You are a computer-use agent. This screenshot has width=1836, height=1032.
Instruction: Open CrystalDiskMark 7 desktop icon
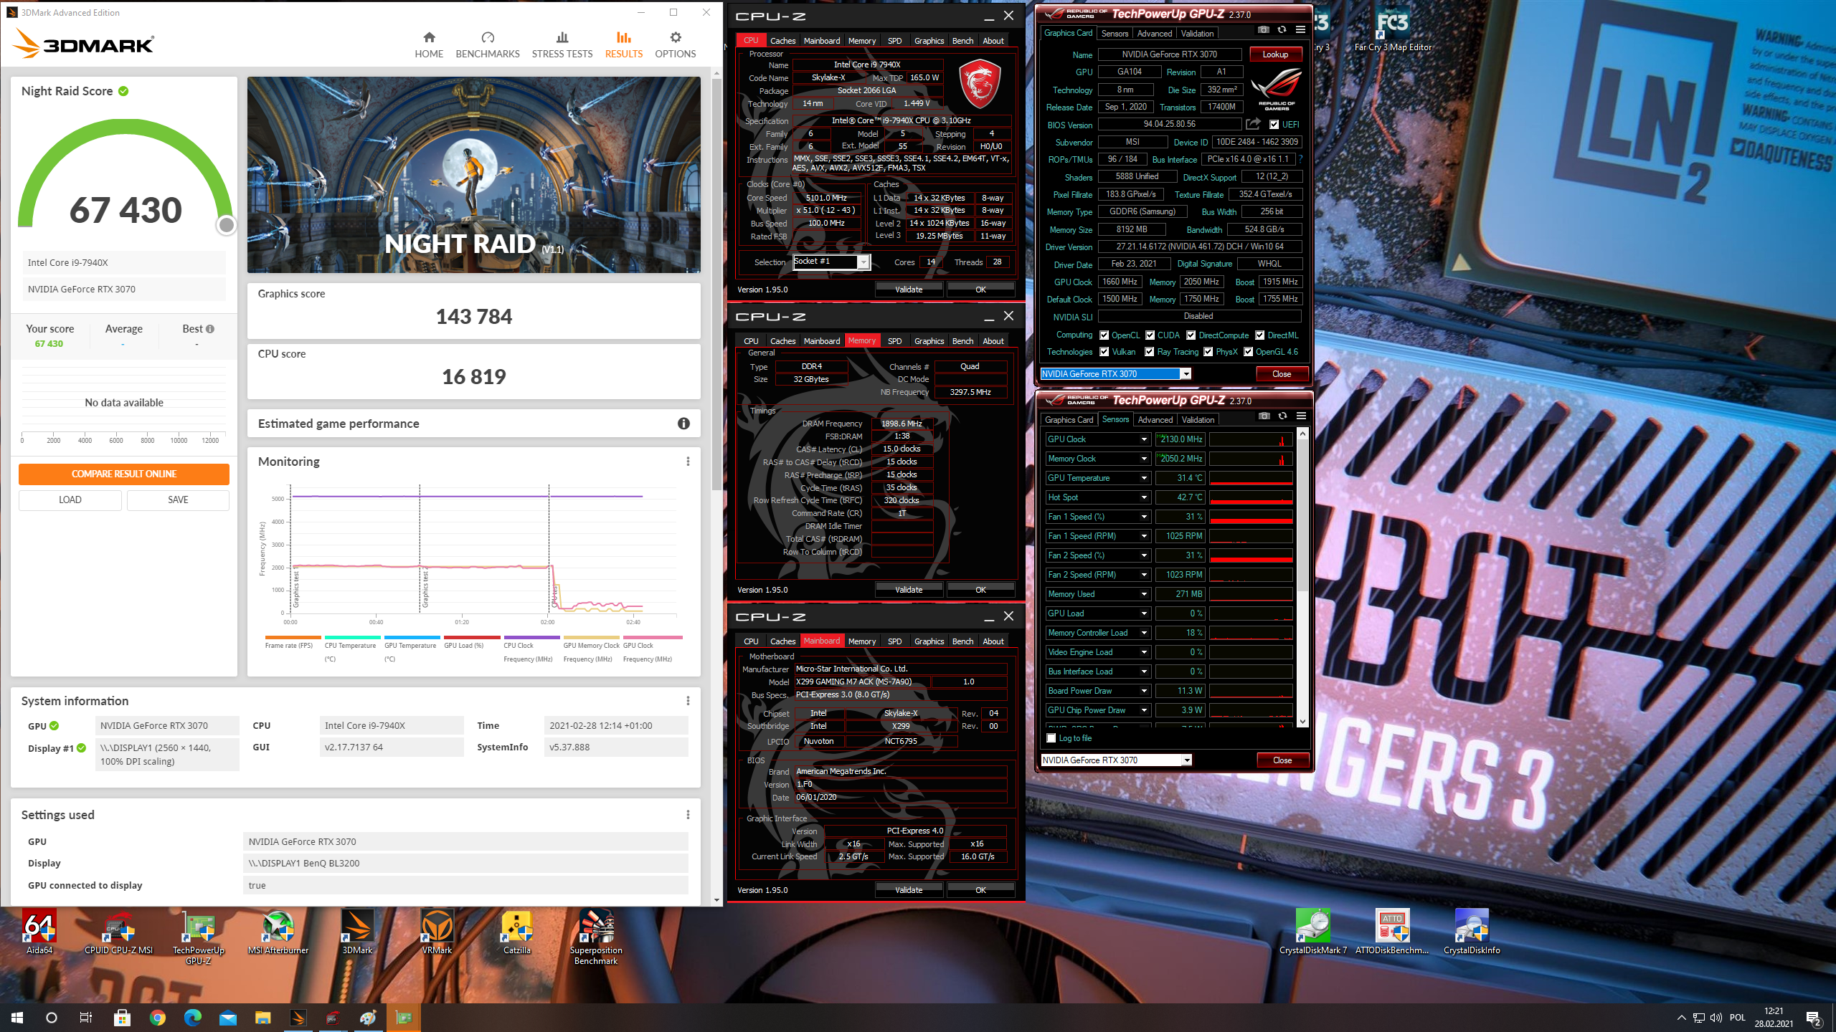coord(1312,932)
